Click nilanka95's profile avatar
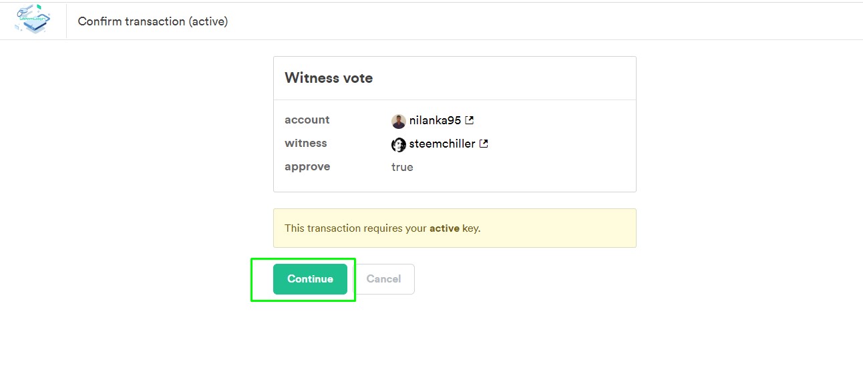863x372 pixels. pyautogui.click(x=399, y=121)
